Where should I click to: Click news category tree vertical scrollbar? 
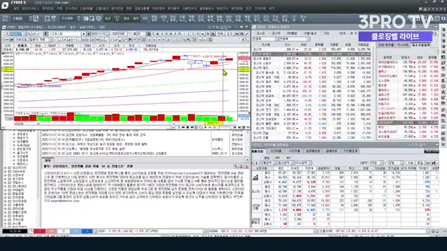[x=38, y=179]
